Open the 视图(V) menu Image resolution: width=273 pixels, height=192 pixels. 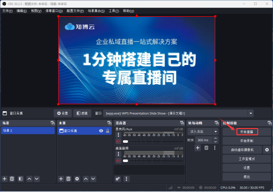[36, 11]
